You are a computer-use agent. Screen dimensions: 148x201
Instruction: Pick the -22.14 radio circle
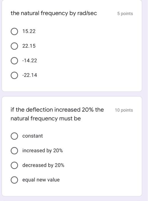coord(14,75)
